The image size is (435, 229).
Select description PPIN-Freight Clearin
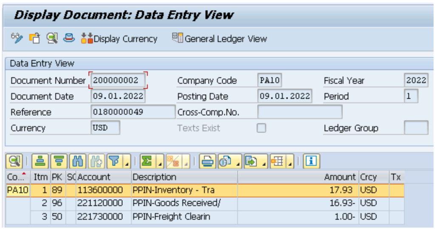coord(184,217)
